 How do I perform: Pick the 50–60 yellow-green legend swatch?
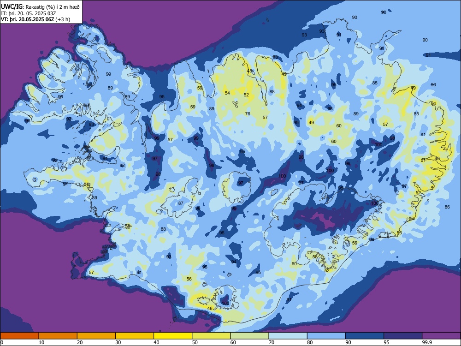[212, 336]
